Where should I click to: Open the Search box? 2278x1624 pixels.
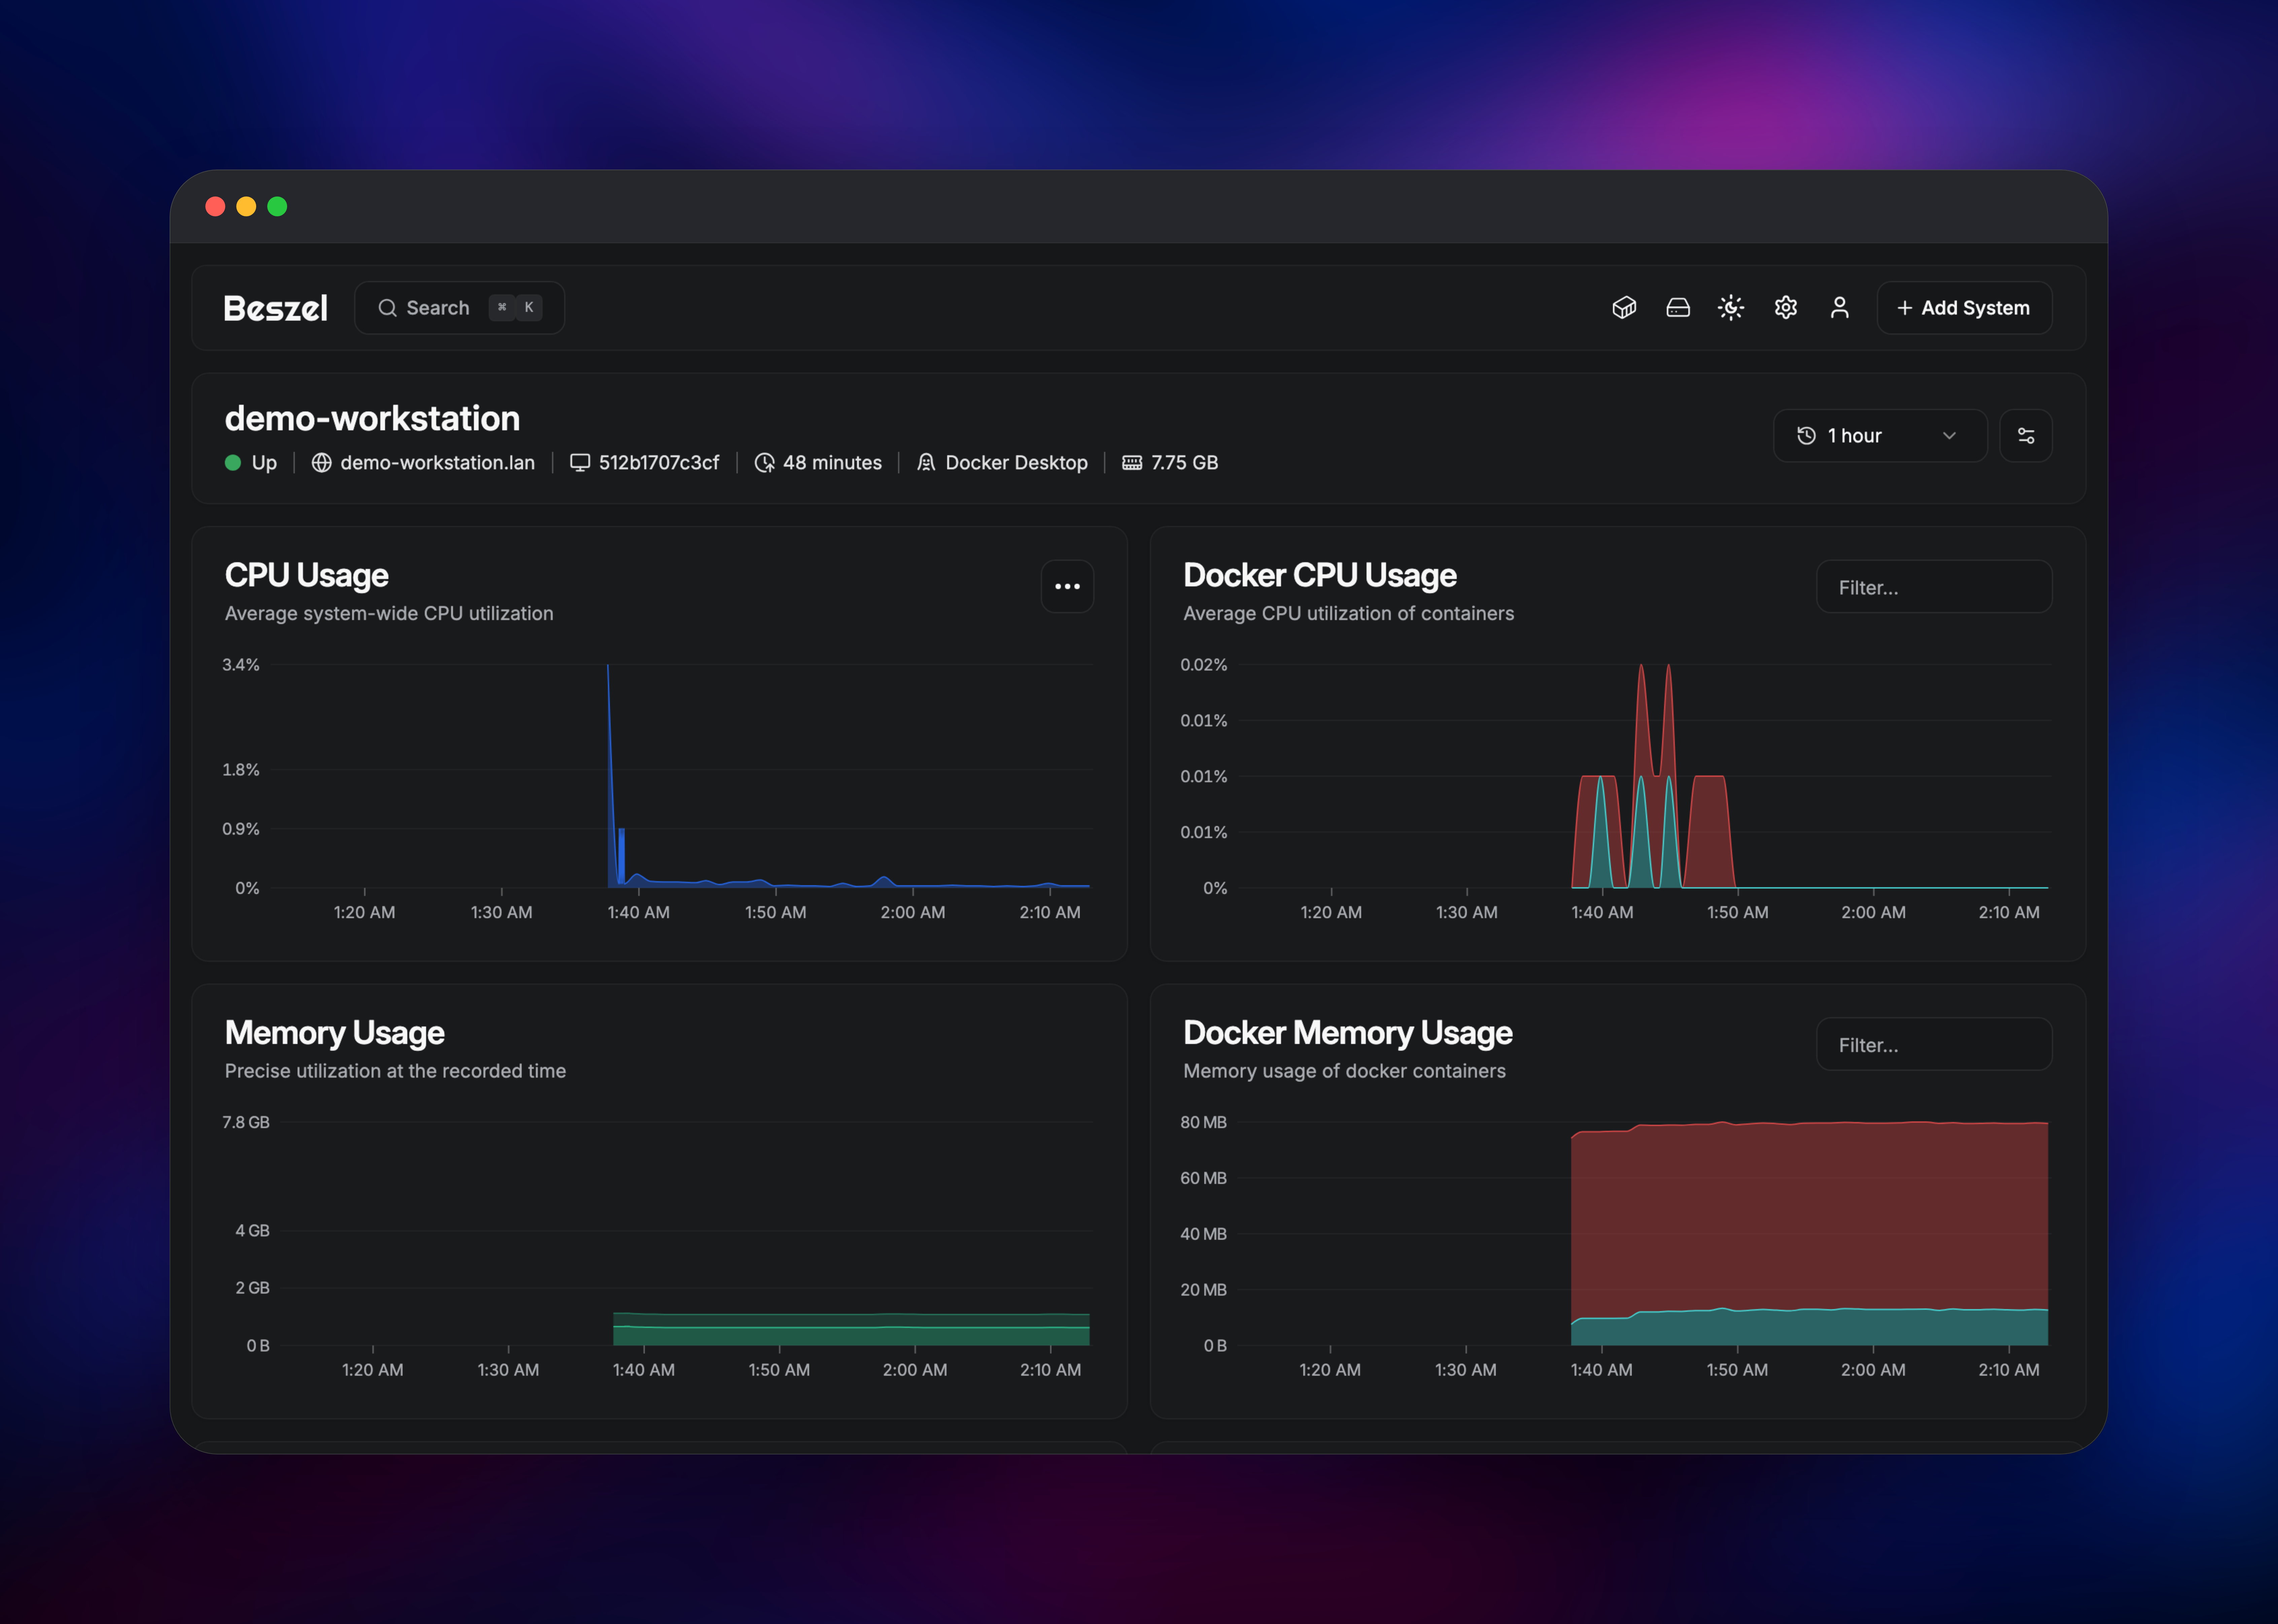point(459,308)
